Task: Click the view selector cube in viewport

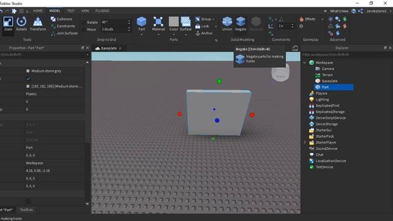Action: [x=281, y=73]
